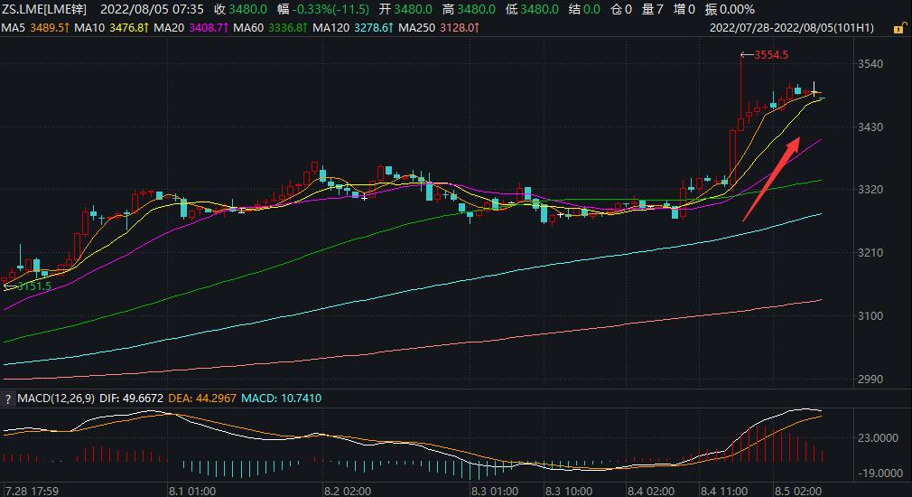Viewport: 912px width, 497px height.
Task: Click the 8.3 01:00 time axis label
Action: pyautogui.click(x=494, y=491)
